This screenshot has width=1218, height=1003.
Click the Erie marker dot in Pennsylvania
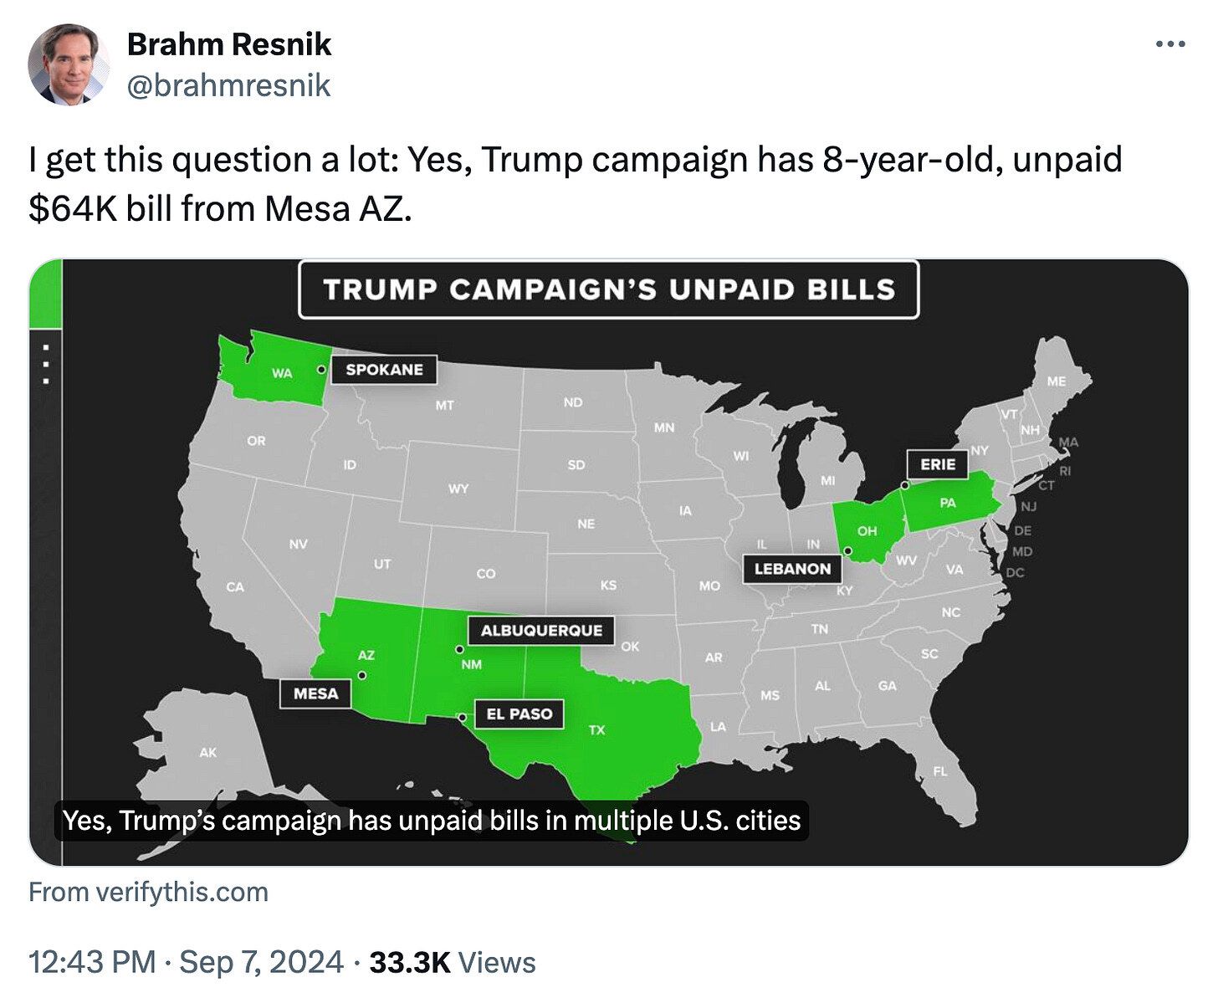[x=904, y=484]
